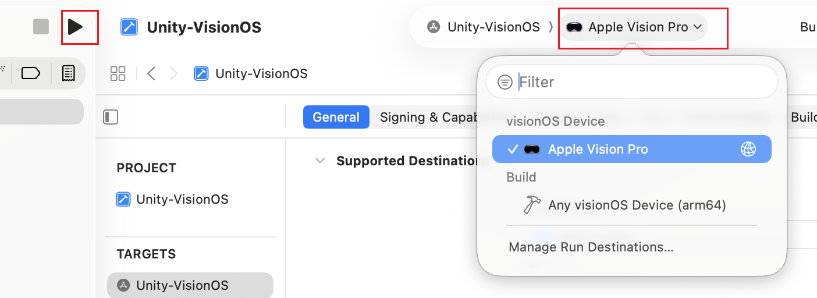Toggle the project and targets list sidebar
The height and width of the screenshot is (298, 817).
coord(111,117)
